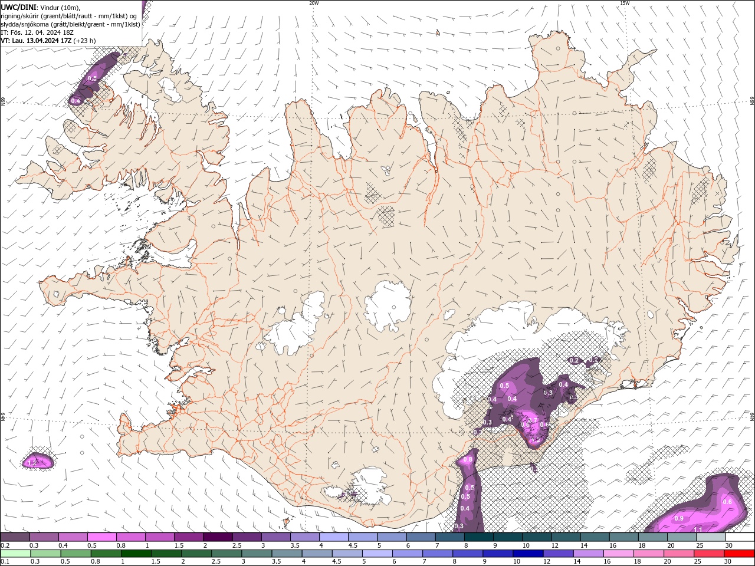Select light periwinkle 4 swatch on upper scale
755x566 pixels.
(x=333, y=537)
